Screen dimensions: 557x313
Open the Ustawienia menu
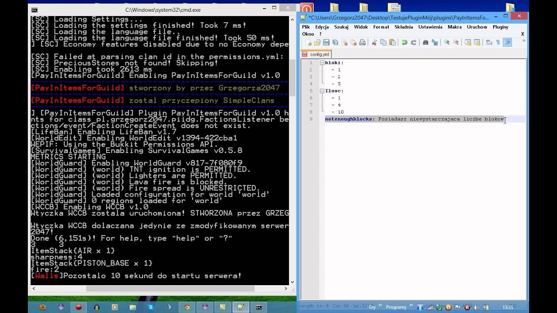pos(430,27)
